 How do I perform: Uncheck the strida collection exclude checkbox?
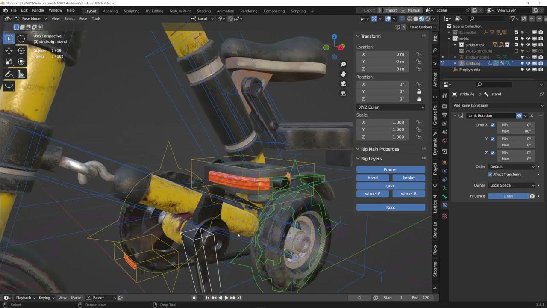click(x=516, y=38)
